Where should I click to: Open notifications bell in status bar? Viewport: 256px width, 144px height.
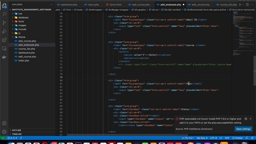point(252,138)
